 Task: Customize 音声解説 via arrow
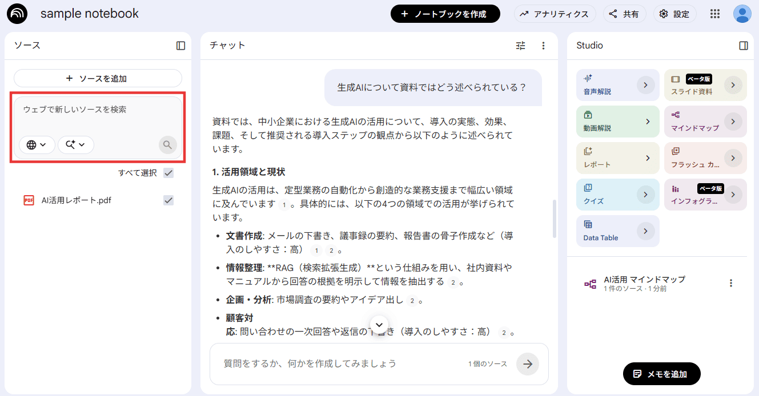(x=645, y=85)
